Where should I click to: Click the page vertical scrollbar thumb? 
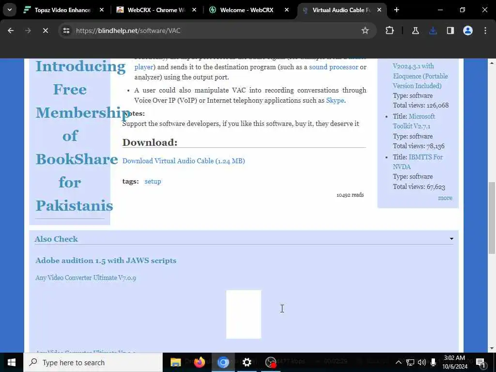click(492, 217)
